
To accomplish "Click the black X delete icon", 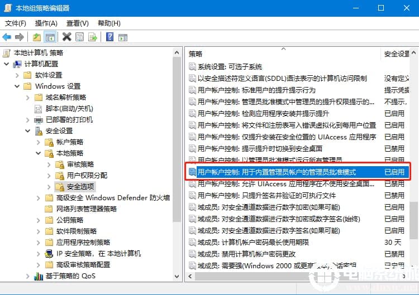I will (67, 37).
